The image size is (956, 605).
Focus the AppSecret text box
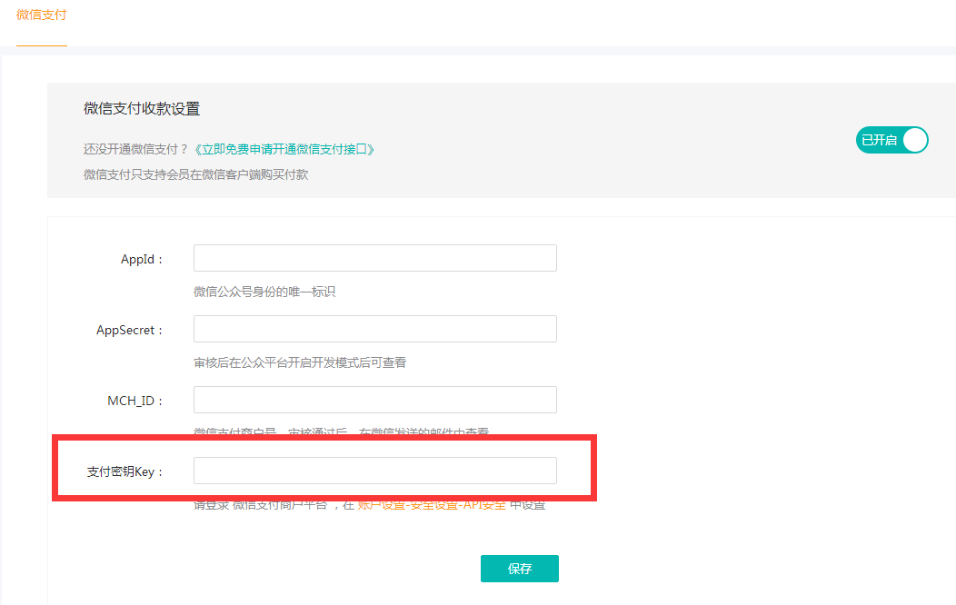(x=374, y=329)
